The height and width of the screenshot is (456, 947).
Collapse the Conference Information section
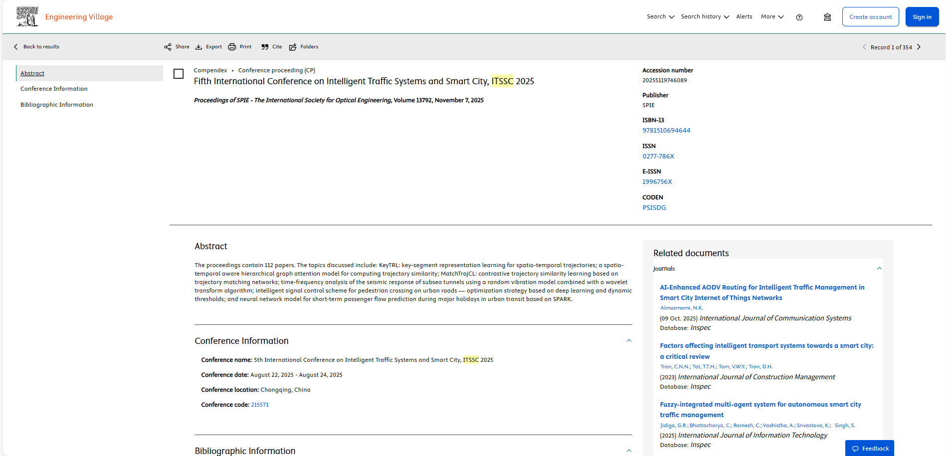tap(629, 341)
